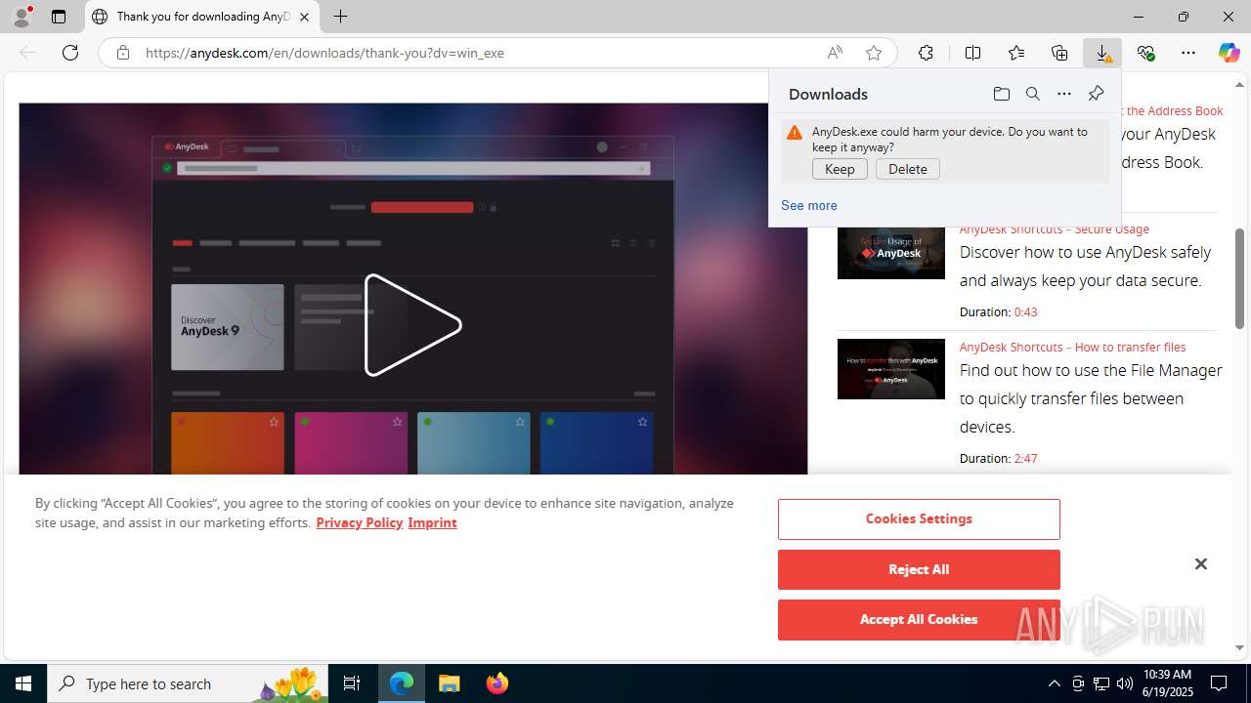The image size is (1251, 703).
Task: Click Reject All cookies
Action: click(x=919, y=569)
